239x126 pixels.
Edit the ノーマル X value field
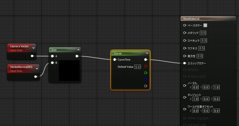(195, 87)
